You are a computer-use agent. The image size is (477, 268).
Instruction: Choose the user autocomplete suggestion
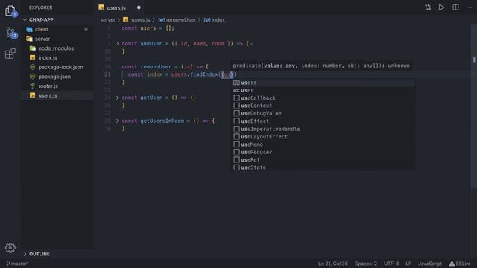(x=323, y=91)
